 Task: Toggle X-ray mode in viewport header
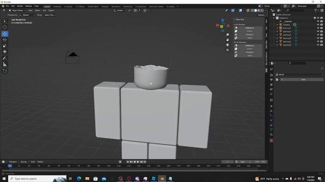[248, 10]
